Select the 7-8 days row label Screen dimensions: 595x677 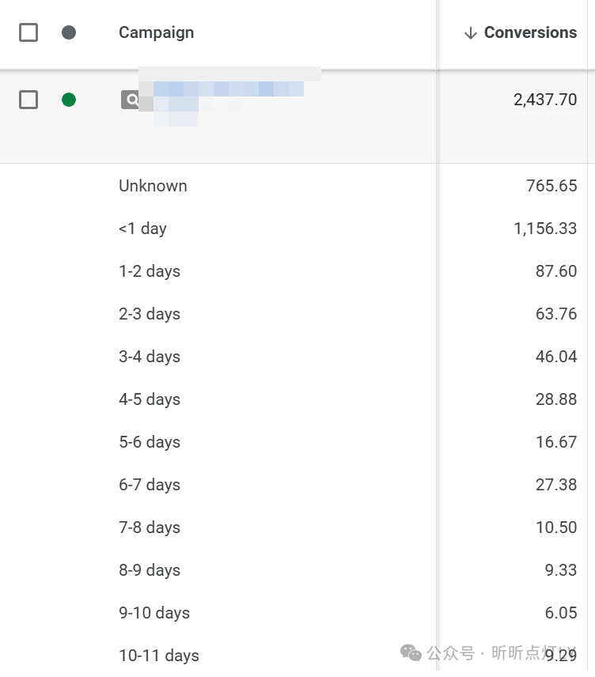(x=150, y=528)
